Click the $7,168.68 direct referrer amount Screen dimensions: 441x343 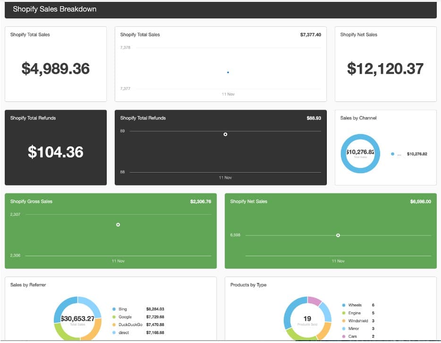[155, 333]
